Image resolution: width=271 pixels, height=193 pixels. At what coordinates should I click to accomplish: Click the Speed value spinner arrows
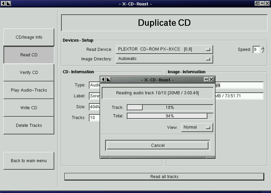[263, 50]
